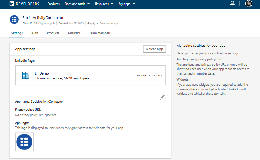This screenshot has width=260, height=160.
Task: Click the app logo thumbnail image
Action: coord(24,142)
